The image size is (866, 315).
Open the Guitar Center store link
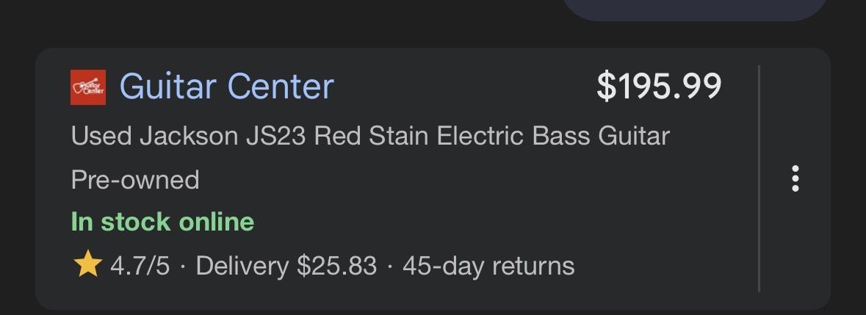point(226,87)
